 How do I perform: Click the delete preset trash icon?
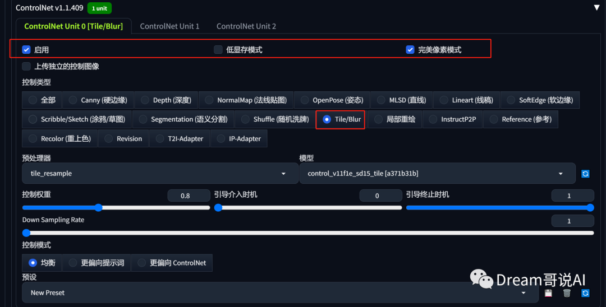(x=567, y=293)
